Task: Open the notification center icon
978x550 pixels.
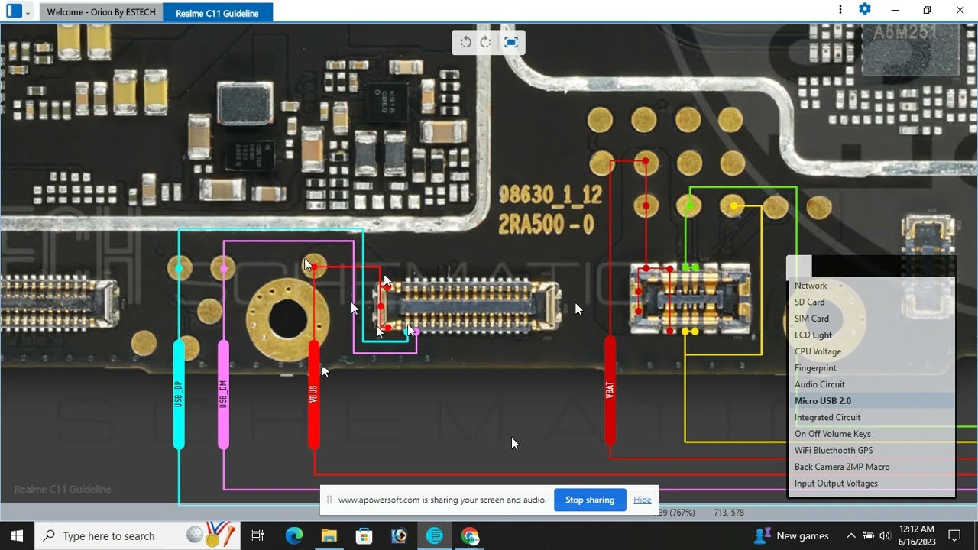Action: point(954,535)
